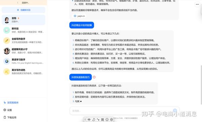
Task: Click the chat area vertical scrollbar
Action: pos(201,85)
